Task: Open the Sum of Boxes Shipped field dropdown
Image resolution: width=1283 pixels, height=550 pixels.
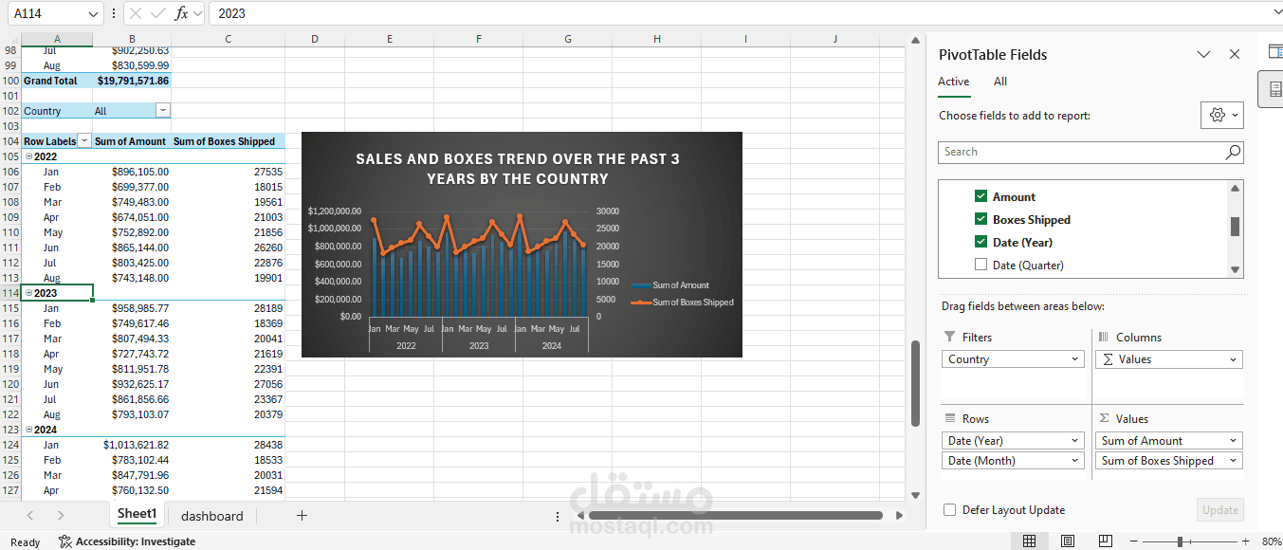Action: tap(1233, 461)
